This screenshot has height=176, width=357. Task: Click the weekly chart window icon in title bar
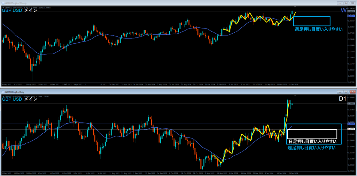3,2
